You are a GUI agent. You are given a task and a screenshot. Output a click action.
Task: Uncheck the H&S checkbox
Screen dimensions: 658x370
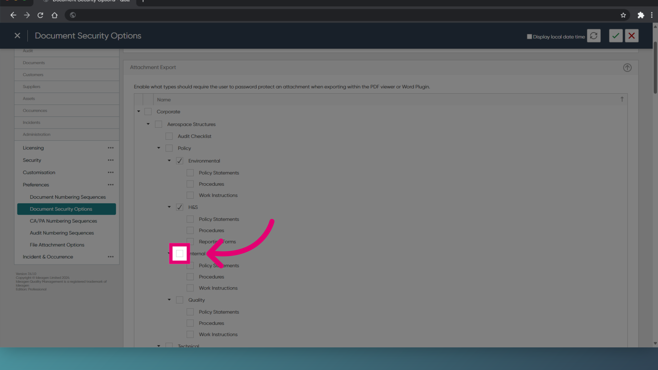180,207
